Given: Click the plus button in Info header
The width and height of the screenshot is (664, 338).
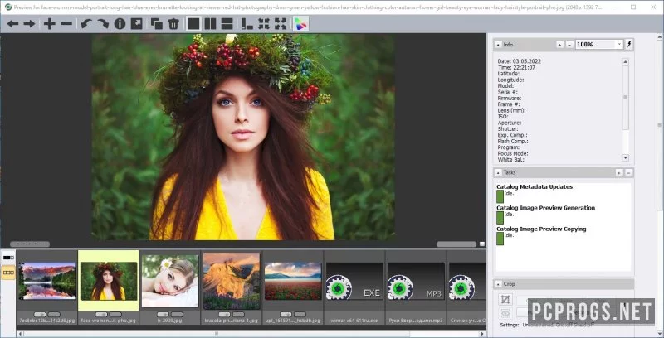Looking at the screenshot, I should tap(559, 45).
